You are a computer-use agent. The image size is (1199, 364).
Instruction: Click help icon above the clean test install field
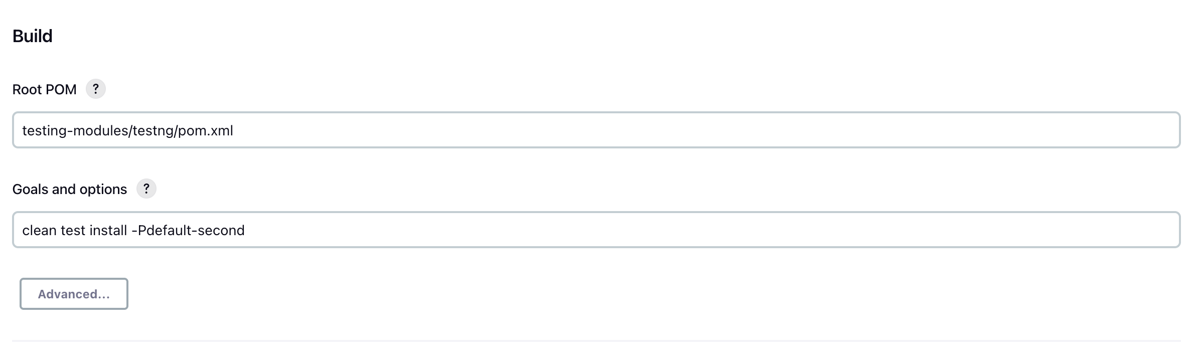[146, 189]
